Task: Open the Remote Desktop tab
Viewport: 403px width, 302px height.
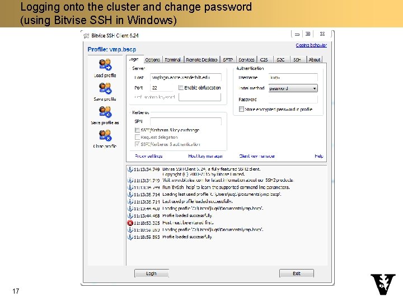Action: (x=201, y=60)
